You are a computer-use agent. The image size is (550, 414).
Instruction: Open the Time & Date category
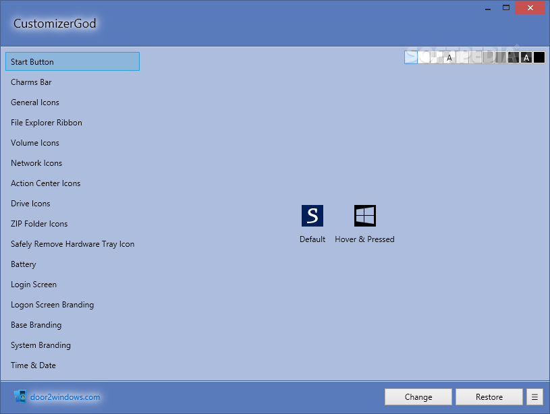(73, 365)
